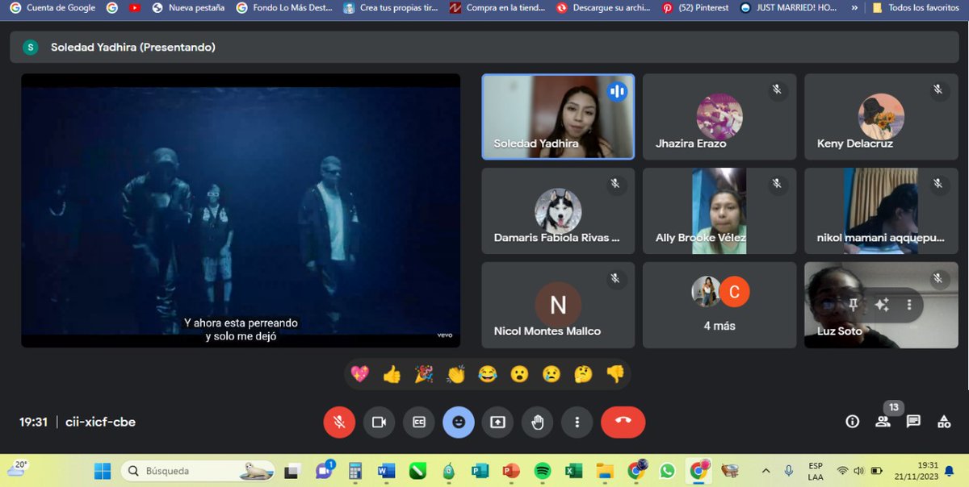Click Nicol Montes Mallco's tile
The width and height of the screenshot is (969, 487).
tap(558, 305)
